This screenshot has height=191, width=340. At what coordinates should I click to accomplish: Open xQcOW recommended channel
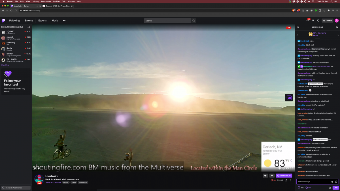point(16,32)
